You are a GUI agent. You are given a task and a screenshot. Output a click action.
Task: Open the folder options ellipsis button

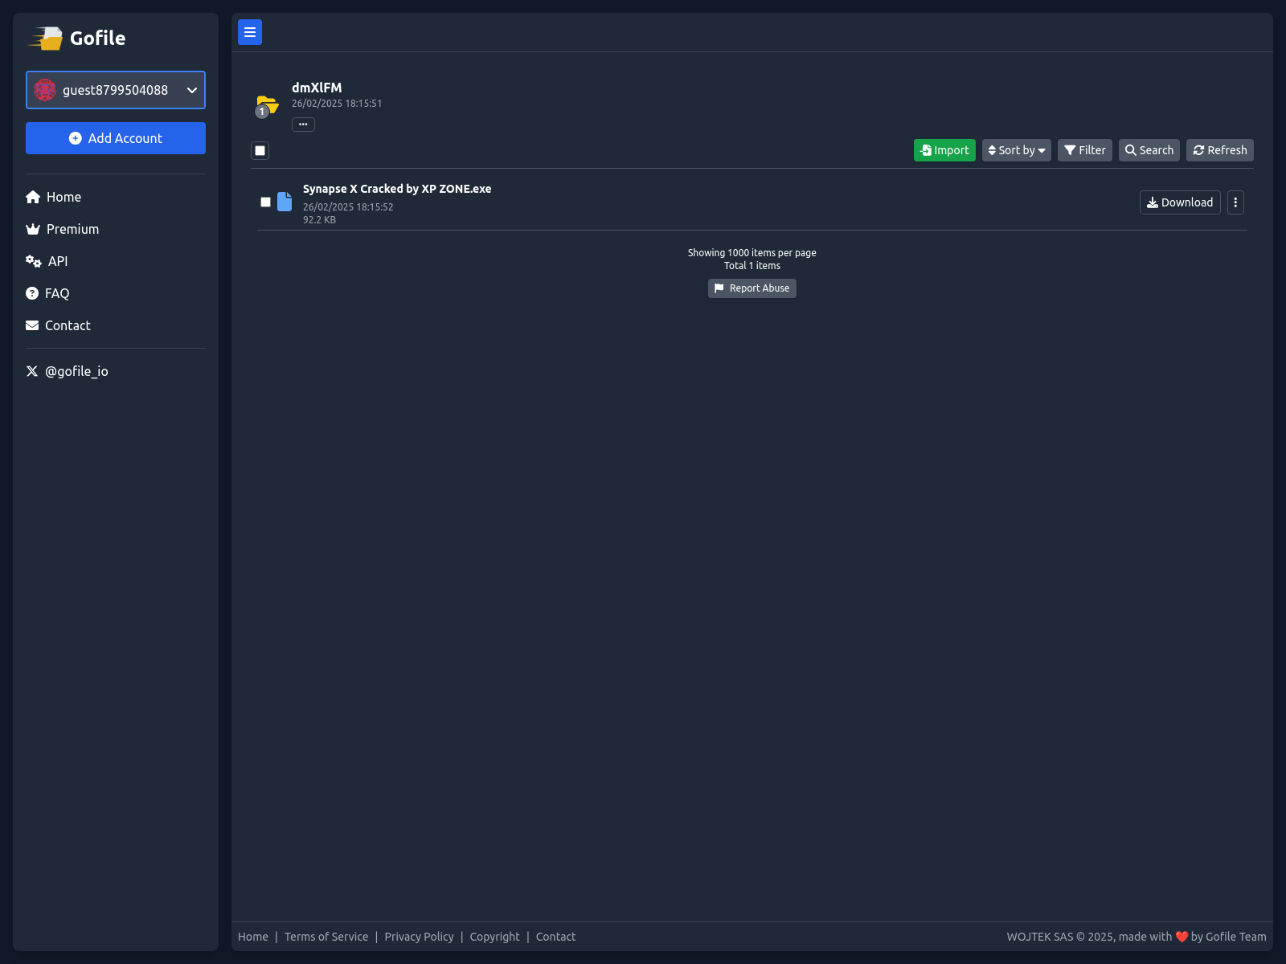tap(303, 125)
